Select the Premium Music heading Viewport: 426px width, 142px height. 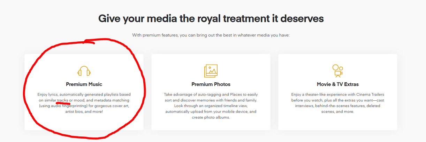click(x=84, y=84)
